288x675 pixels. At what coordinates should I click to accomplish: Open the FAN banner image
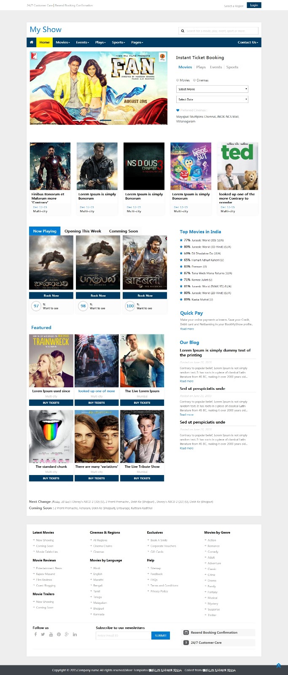[x=98, y=88]
